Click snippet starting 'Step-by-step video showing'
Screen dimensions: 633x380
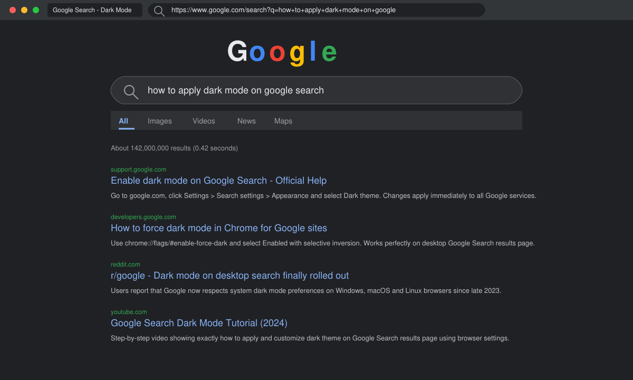[x=310, y=338]
